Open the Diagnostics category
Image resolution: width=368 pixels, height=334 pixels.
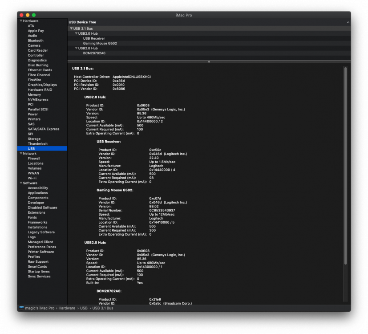pos(37,61)
